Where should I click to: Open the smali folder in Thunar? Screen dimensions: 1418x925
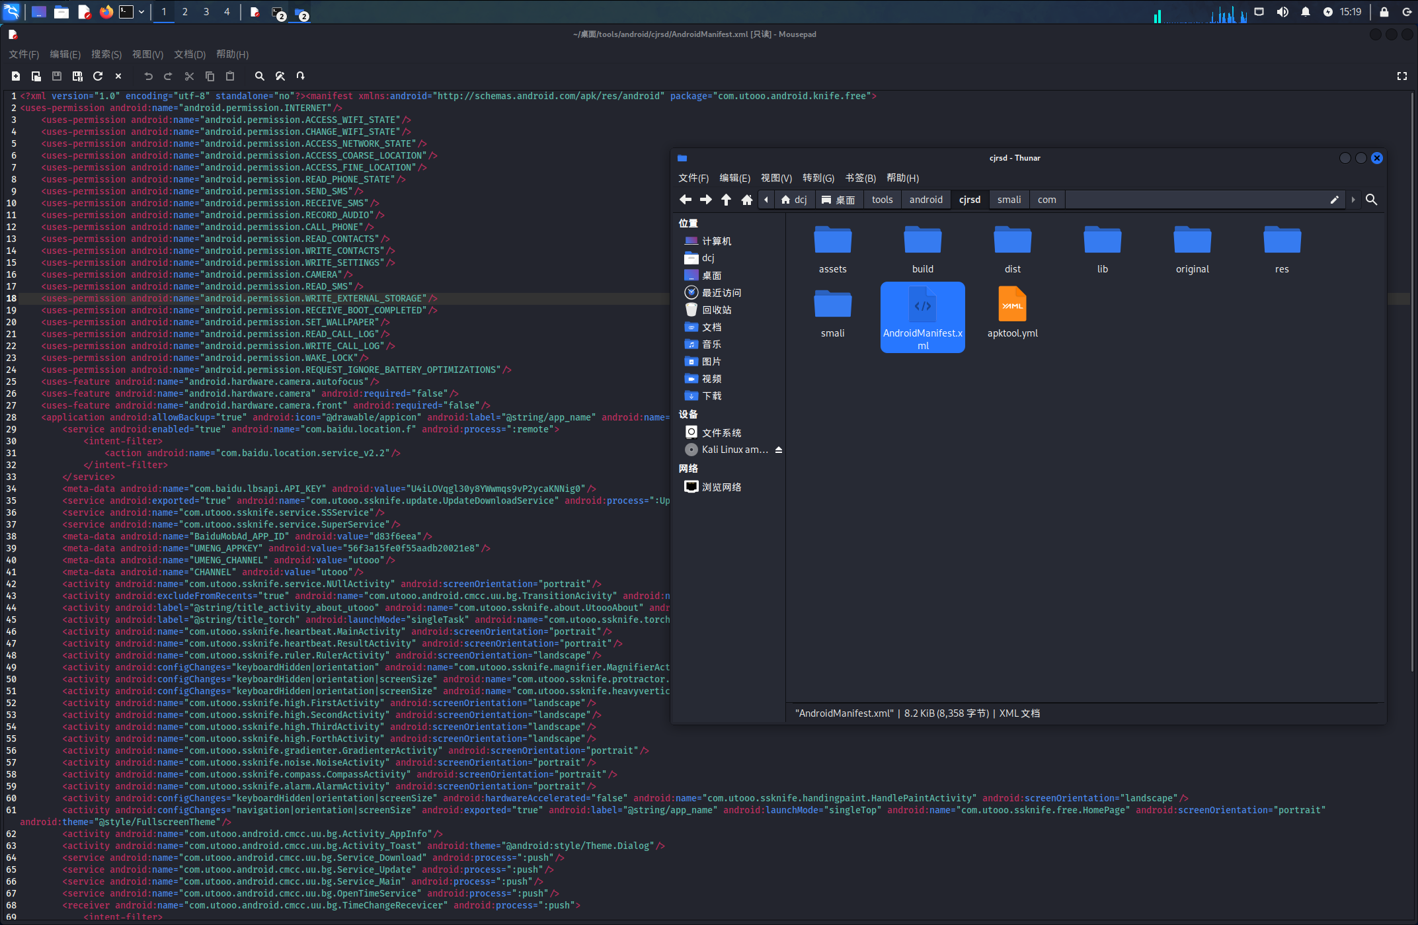tap(832, 312)
